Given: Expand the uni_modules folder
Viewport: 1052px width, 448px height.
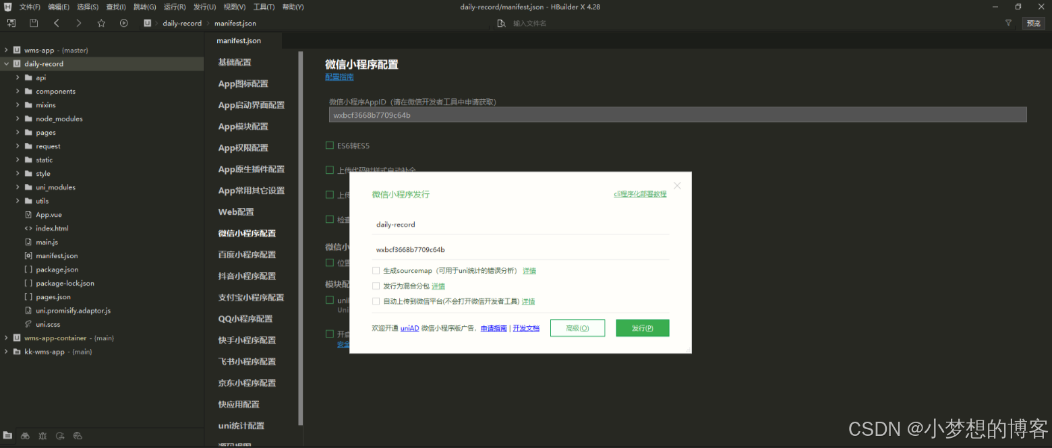Looking at the screenshot, I should (18, 187).
